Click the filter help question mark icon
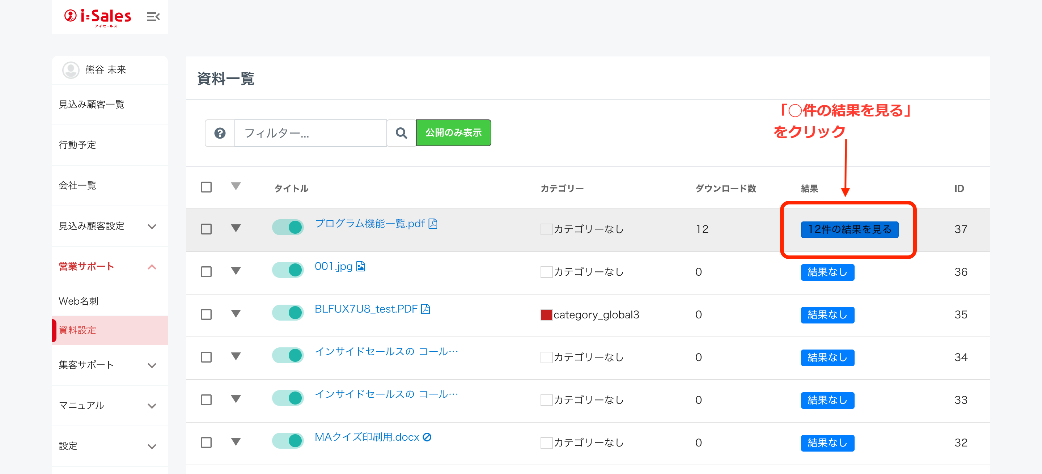The image size is (1042, 474). (220, 133)
